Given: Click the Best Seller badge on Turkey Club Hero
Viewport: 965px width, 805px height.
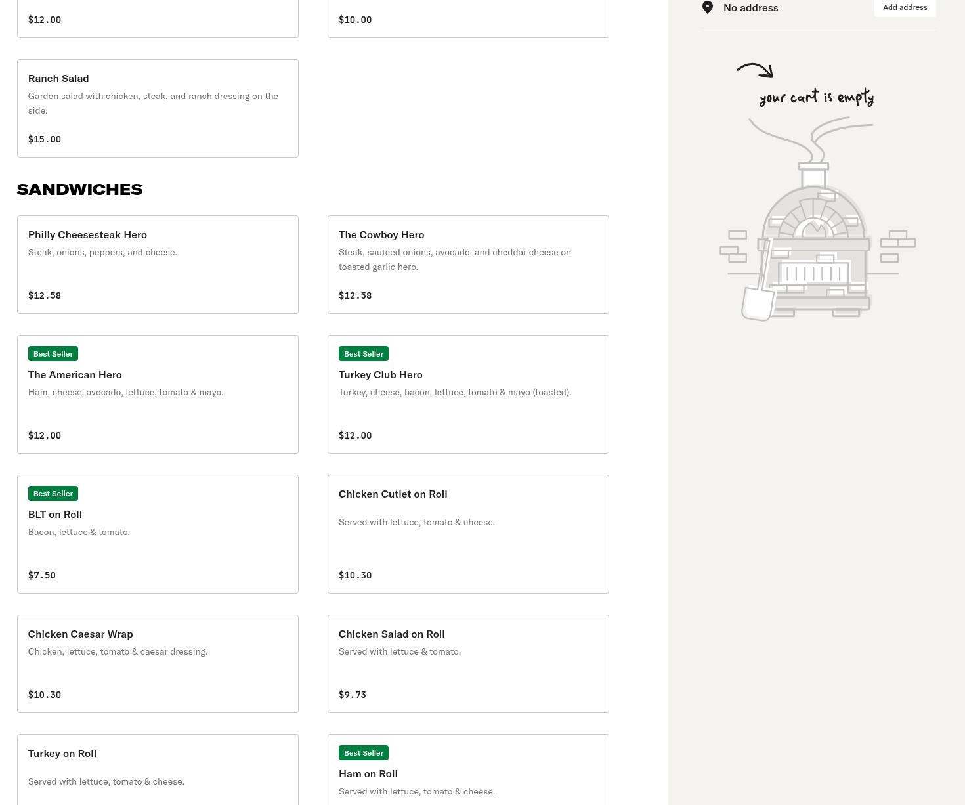Looking at the screenshot, I should point(364,354).
